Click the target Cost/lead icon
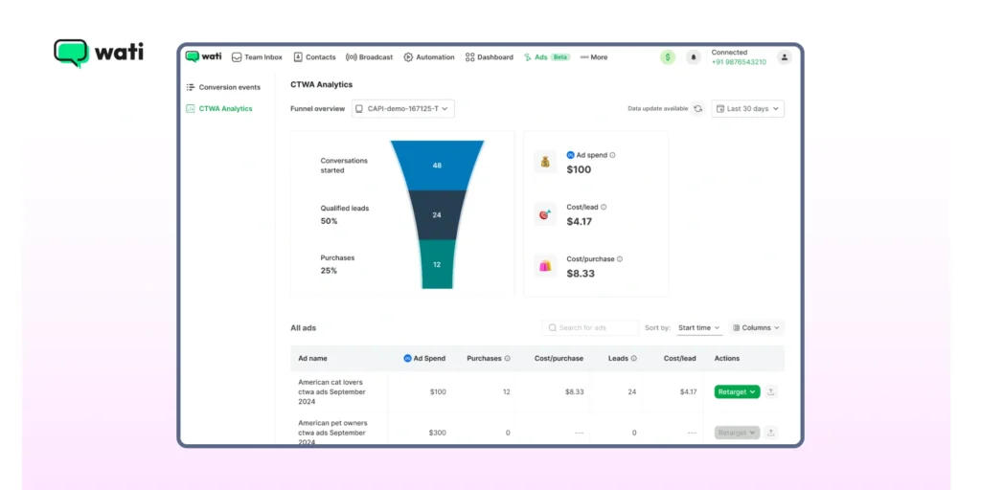This screenshot has height=490, width=981. [545, 213]
